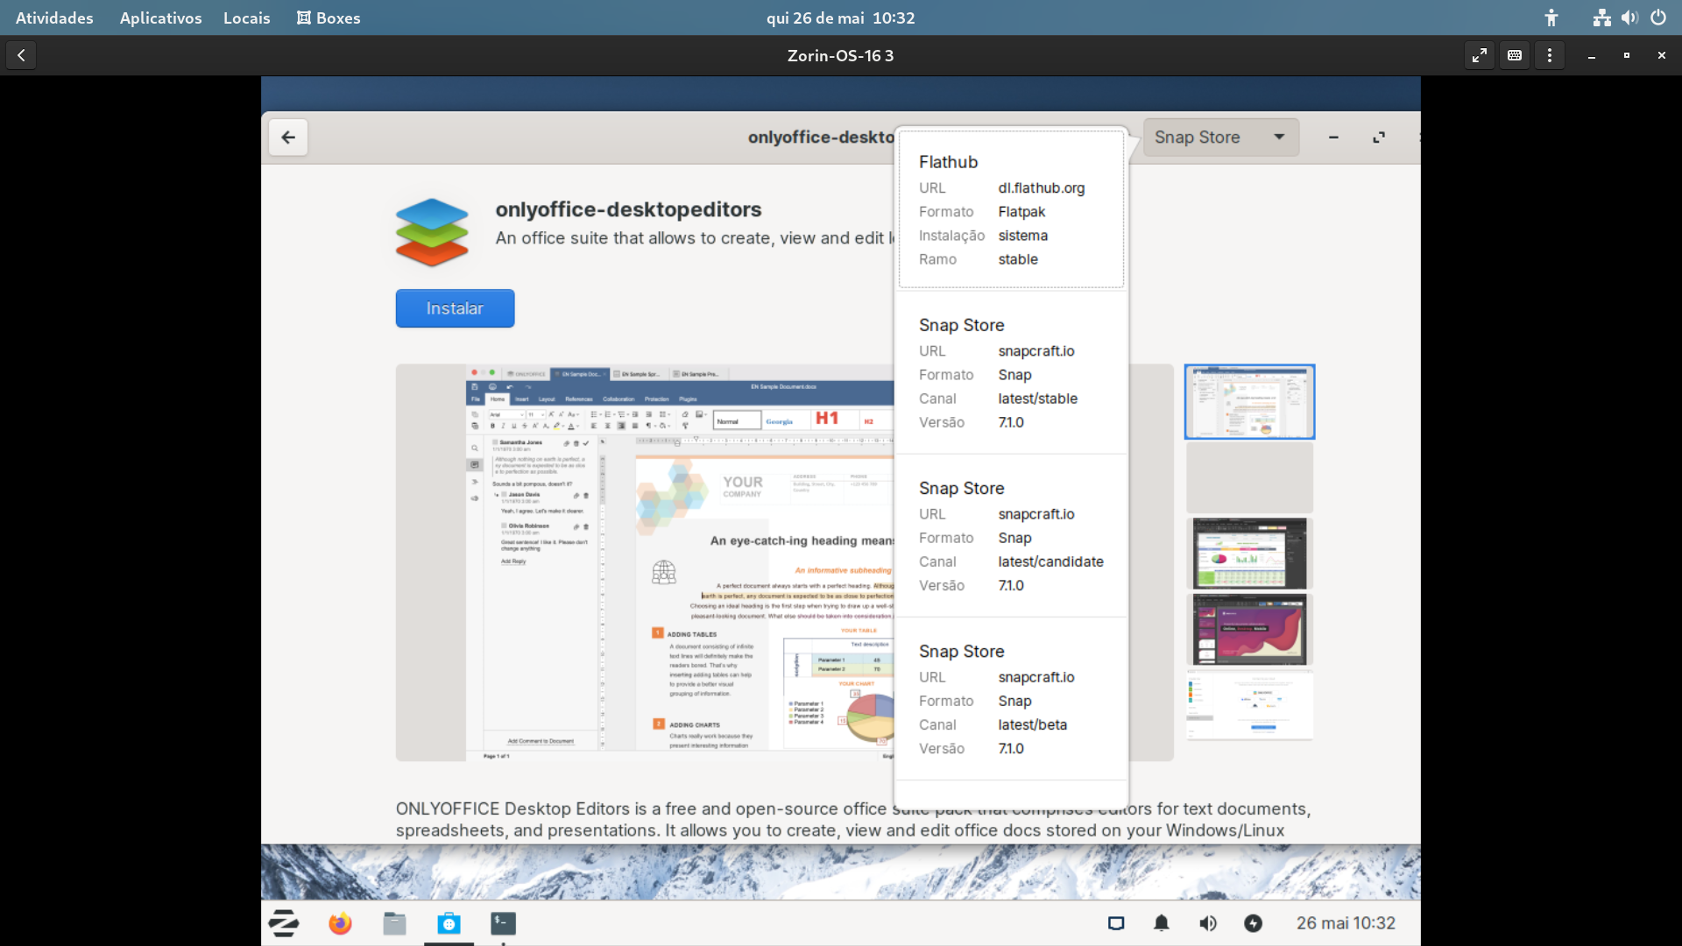Image resolution: width=1682 pixels, height=946 pixels.
Task: Enter fullscreen mode in Boxes
Action: pos(1480,55)
